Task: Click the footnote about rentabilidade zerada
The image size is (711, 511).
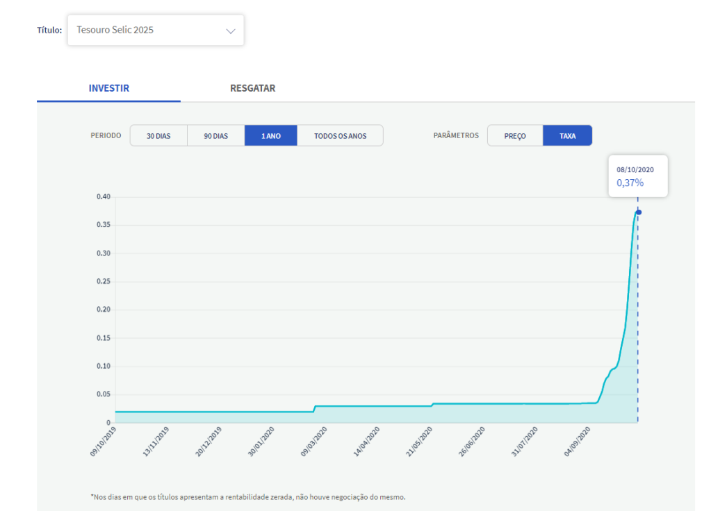Action: (x=247, y=497)
